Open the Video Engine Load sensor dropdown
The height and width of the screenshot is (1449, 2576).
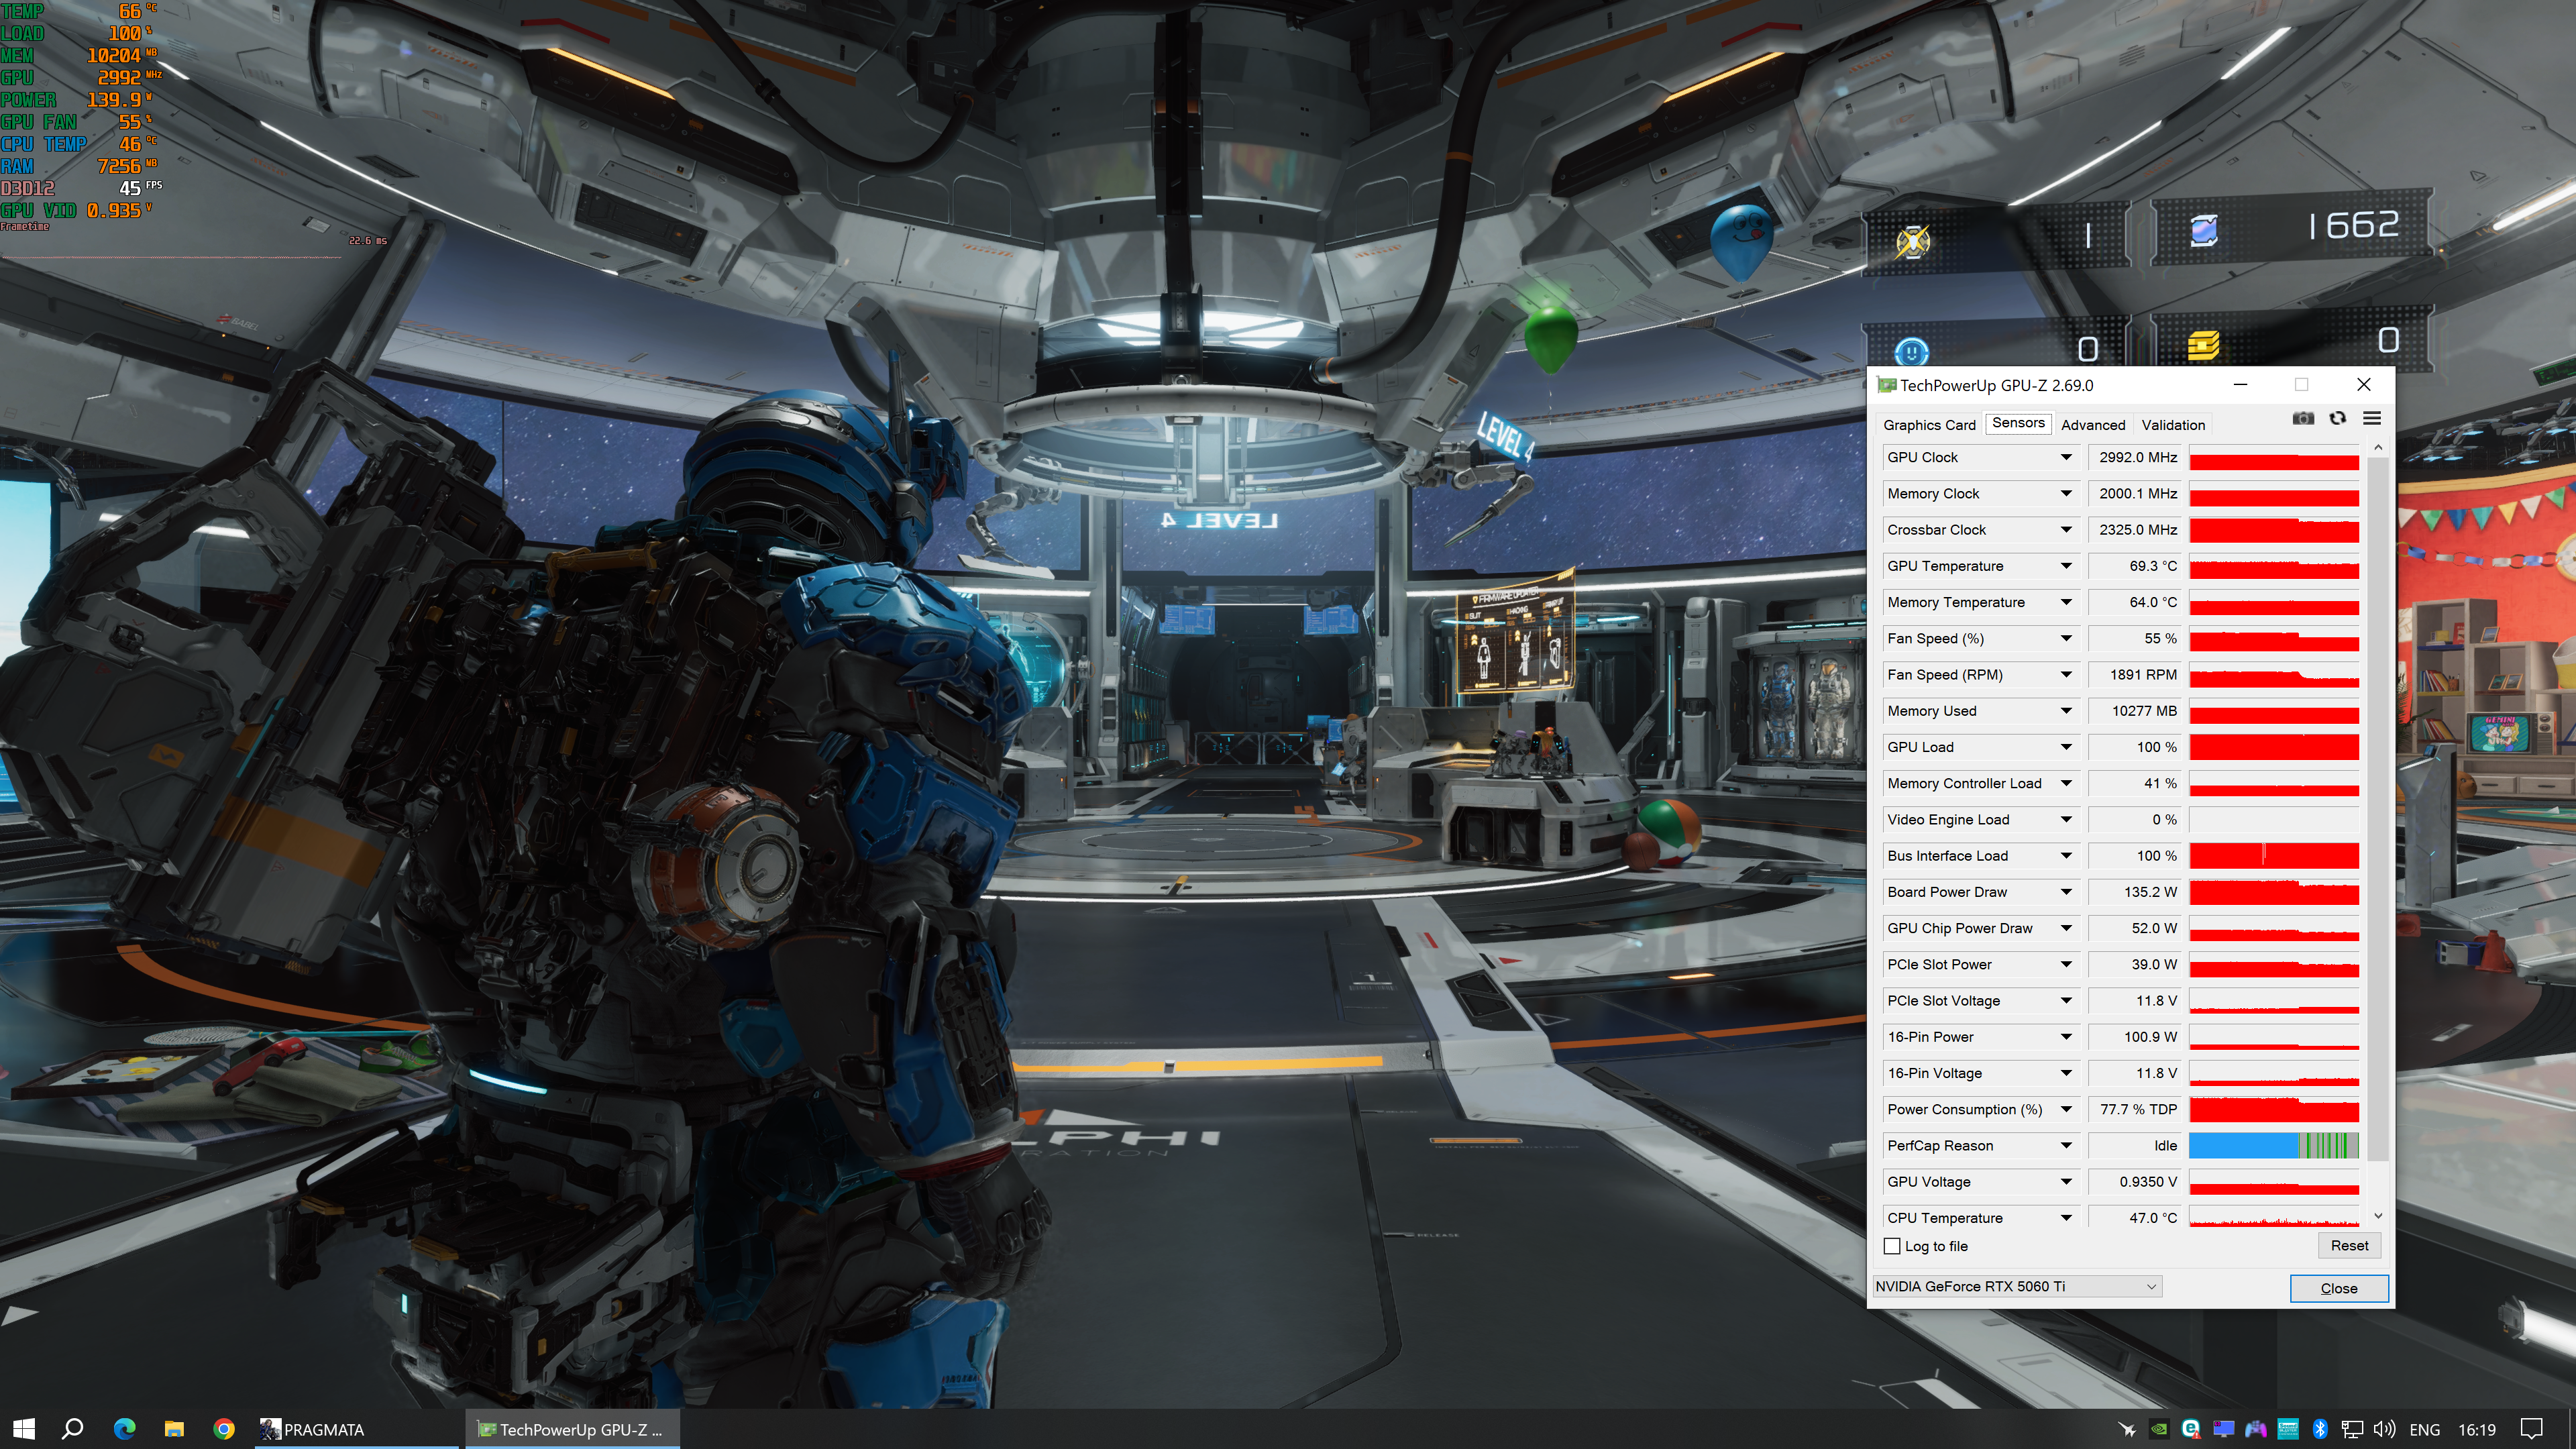click(x=2066, y=820)
